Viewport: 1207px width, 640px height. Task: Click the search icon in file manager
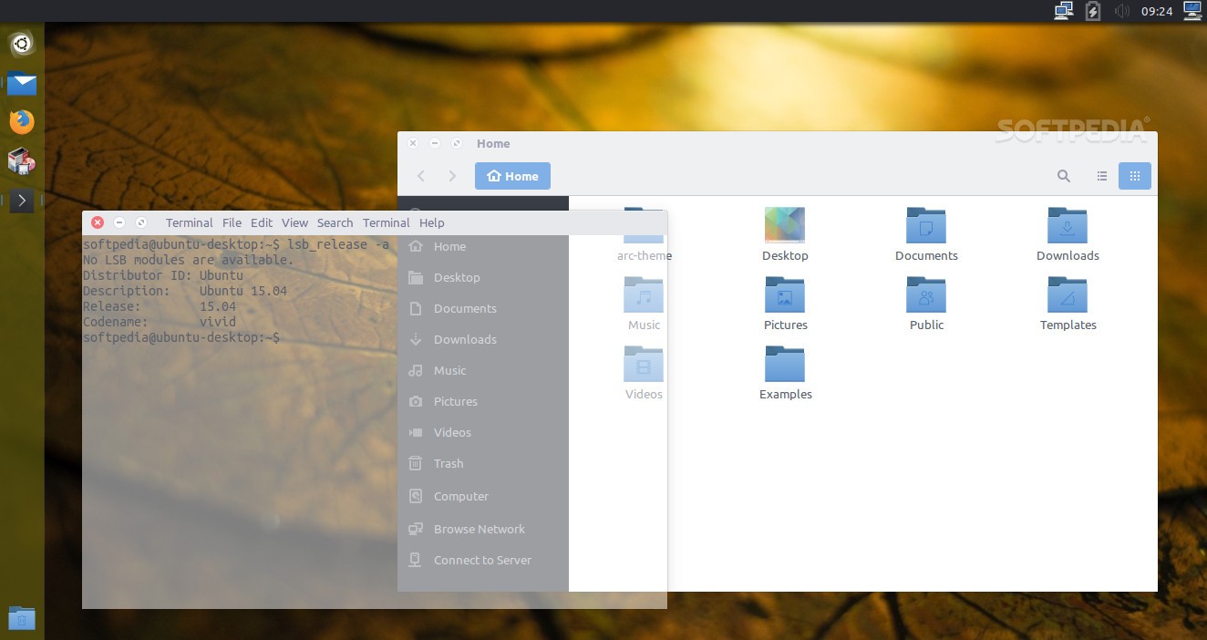point(1064,176)
